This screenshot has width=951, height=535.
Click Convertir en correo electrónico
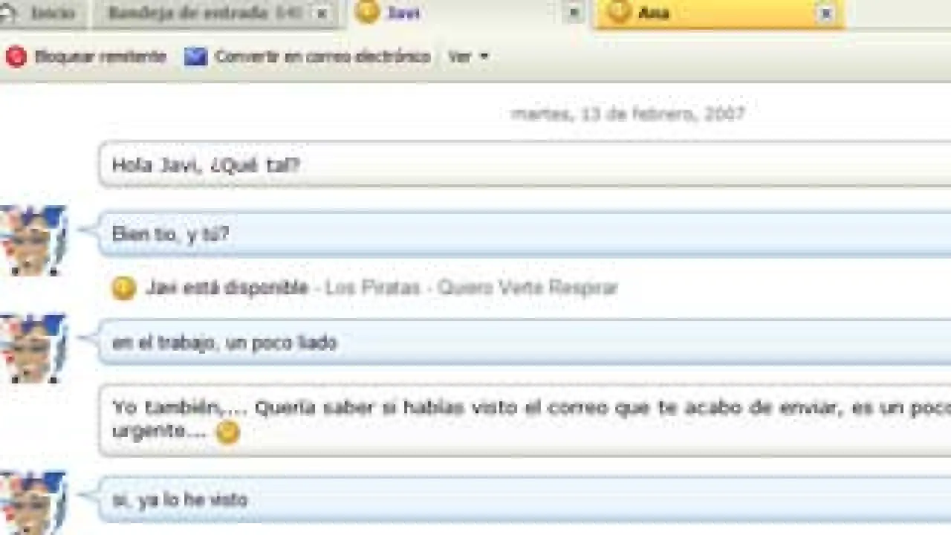pos(322,56)
